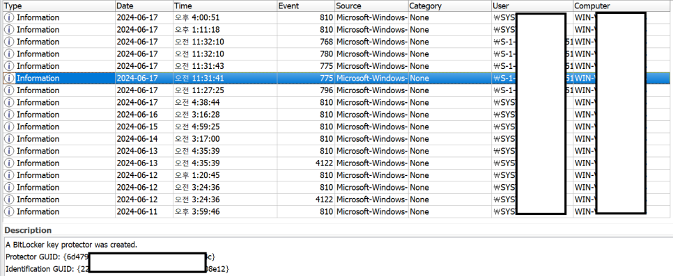Click the info icon of the 2024-06-14 row
This screenshot has width=673, height=276.
click(8, 138)
